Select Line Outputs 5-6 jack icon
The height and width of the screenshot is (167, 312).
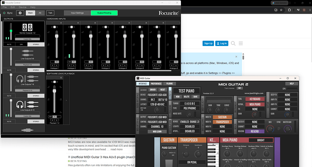27,53
